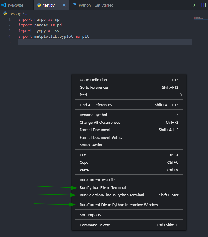Click Rename Symbol in context menu
The image size is (208, 237).
(93, 115)
